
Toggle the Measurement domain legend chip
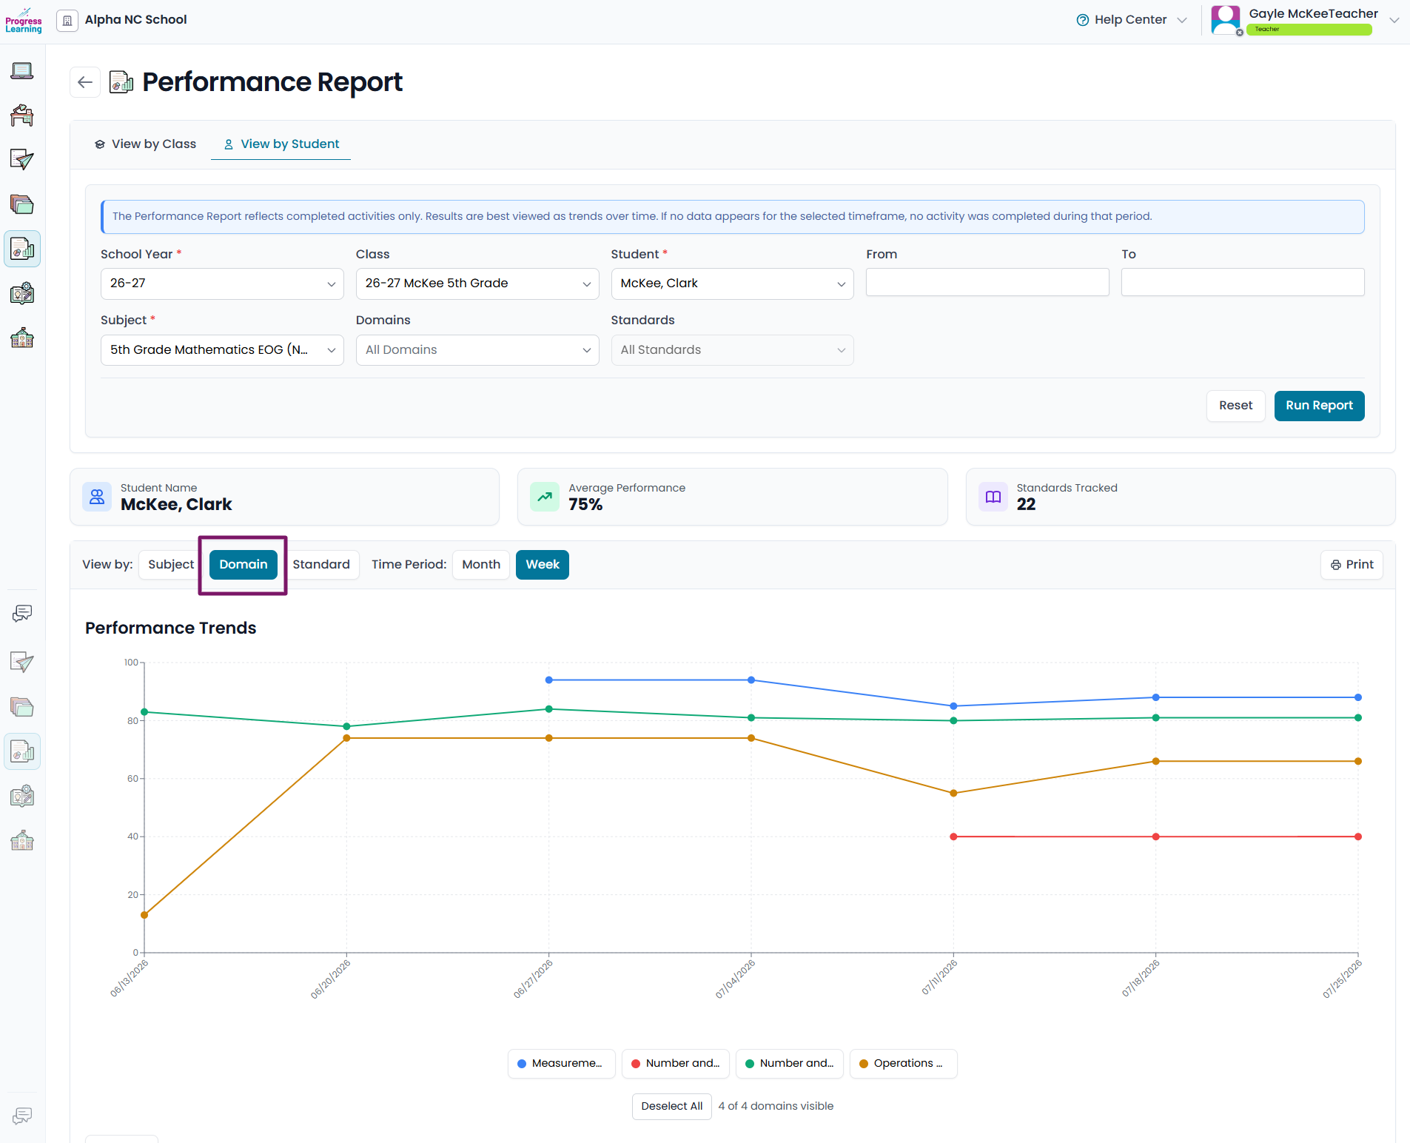[x=561, y=1064]
